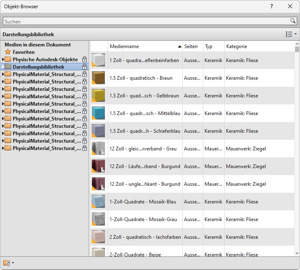Select the brown 1.5 Zoll Braun thumbnail

(98, 78)
